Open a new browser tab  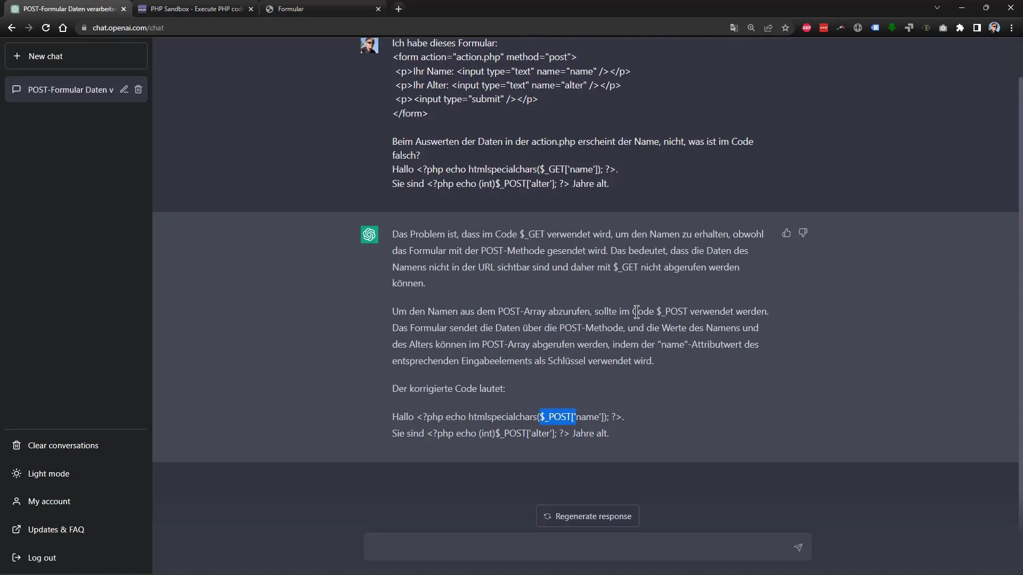click(x=399, y=9)
